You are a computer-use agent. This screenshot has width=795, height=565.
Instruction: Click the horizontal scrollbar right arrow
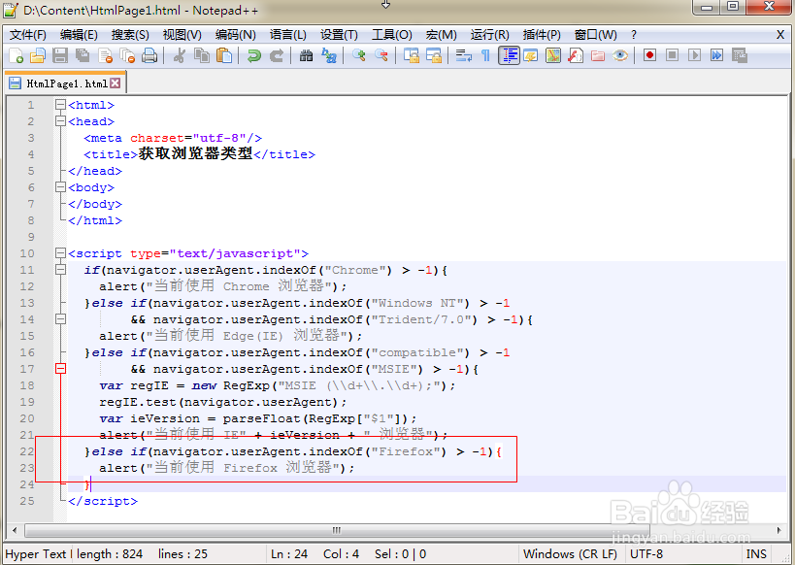click(x=779, y=530)
